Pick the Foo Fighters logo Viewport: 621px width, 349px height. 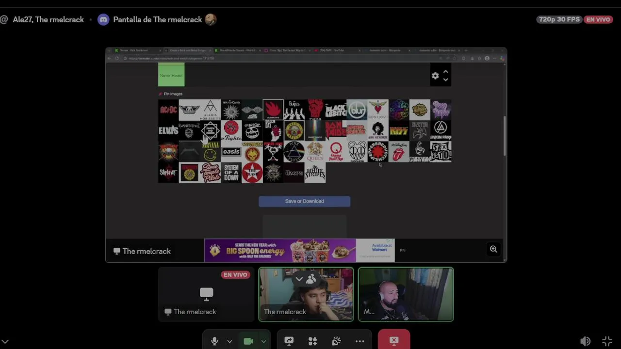(231, 131)
